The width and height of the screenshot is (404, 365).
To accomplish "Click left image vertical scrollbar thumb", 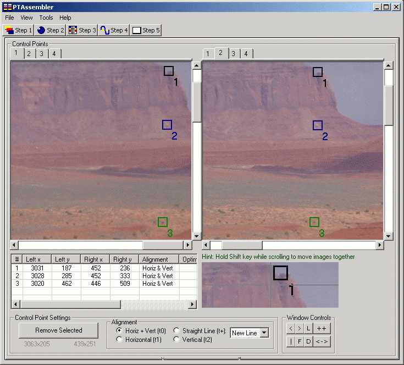I will tap(197, 102).
